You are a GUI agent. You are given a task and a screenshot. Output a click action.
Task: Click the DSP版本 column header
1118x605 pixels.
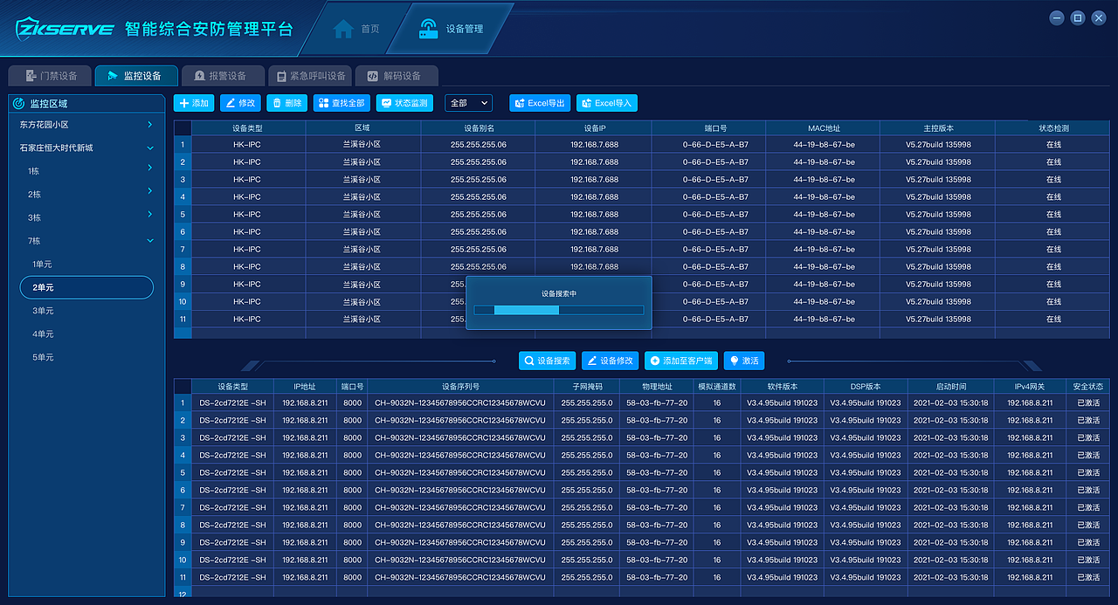pos(866,386)
